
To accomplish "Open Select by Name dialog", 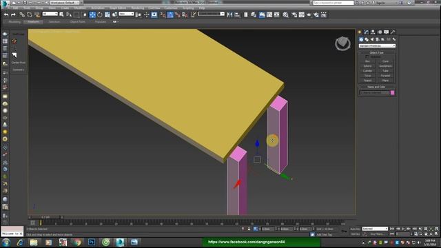I will (x=69, y=14).
